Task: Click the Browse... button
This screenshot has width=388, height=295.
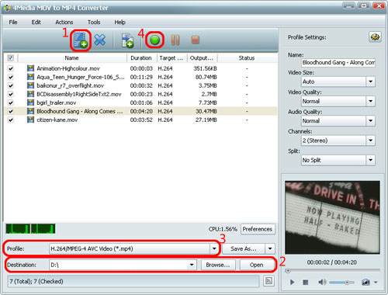Action: 218,265
